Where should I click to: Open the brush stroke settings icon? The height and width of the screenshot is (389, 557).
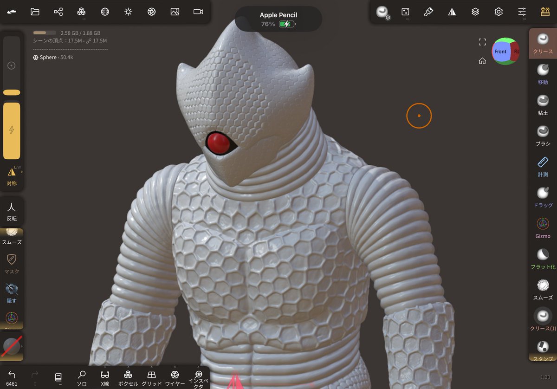[x=382, y=12]
